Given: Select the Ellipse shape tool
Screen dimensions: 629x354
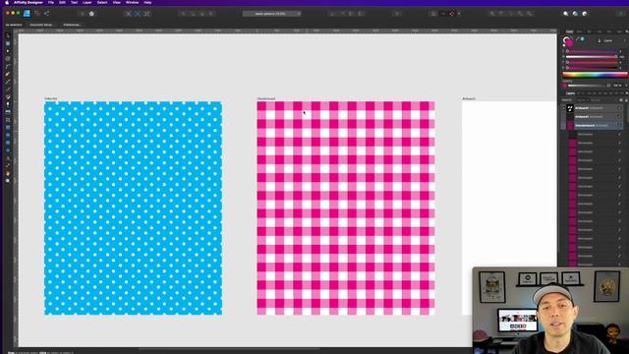Looking at the screenshot, I should coord(8,136).
